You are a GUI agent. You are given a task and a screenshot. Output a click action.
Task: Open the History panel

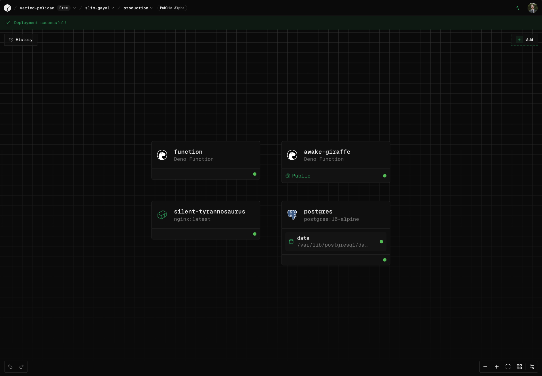[x=20, y=39]
